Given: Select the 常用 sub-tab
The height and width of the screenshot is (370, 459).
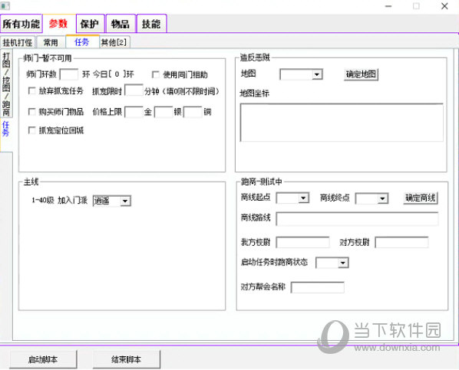Looking at the screenshot, I should pyautogui.click(x=51, y=43).
